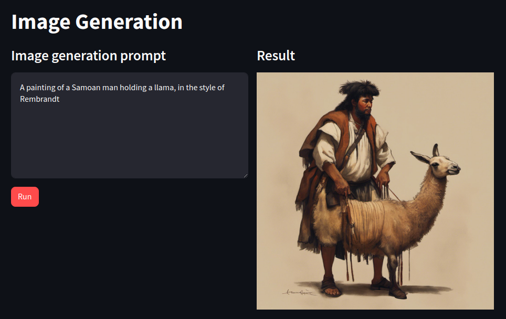Click the empty space inside the prompt box
Viewport: 506px width, 319px height.
pyautogui.click(x=129, y=142)
